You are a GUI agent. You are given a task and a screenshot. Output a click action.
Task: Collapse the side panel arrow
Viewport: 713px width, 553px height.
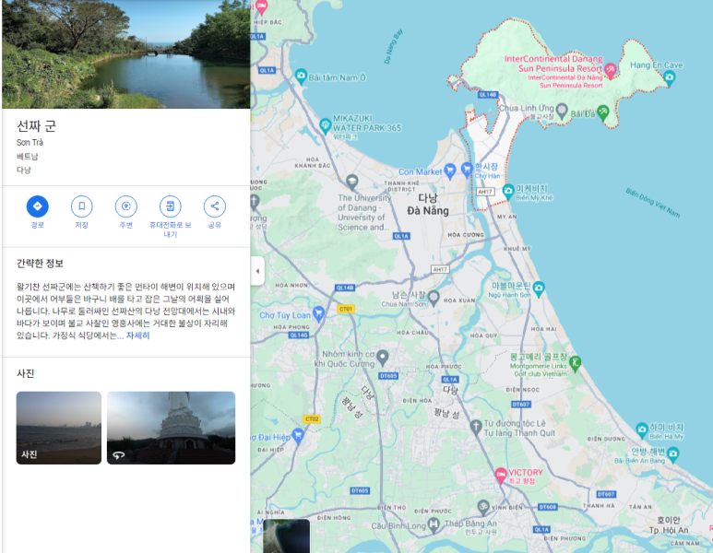point(257,271)
